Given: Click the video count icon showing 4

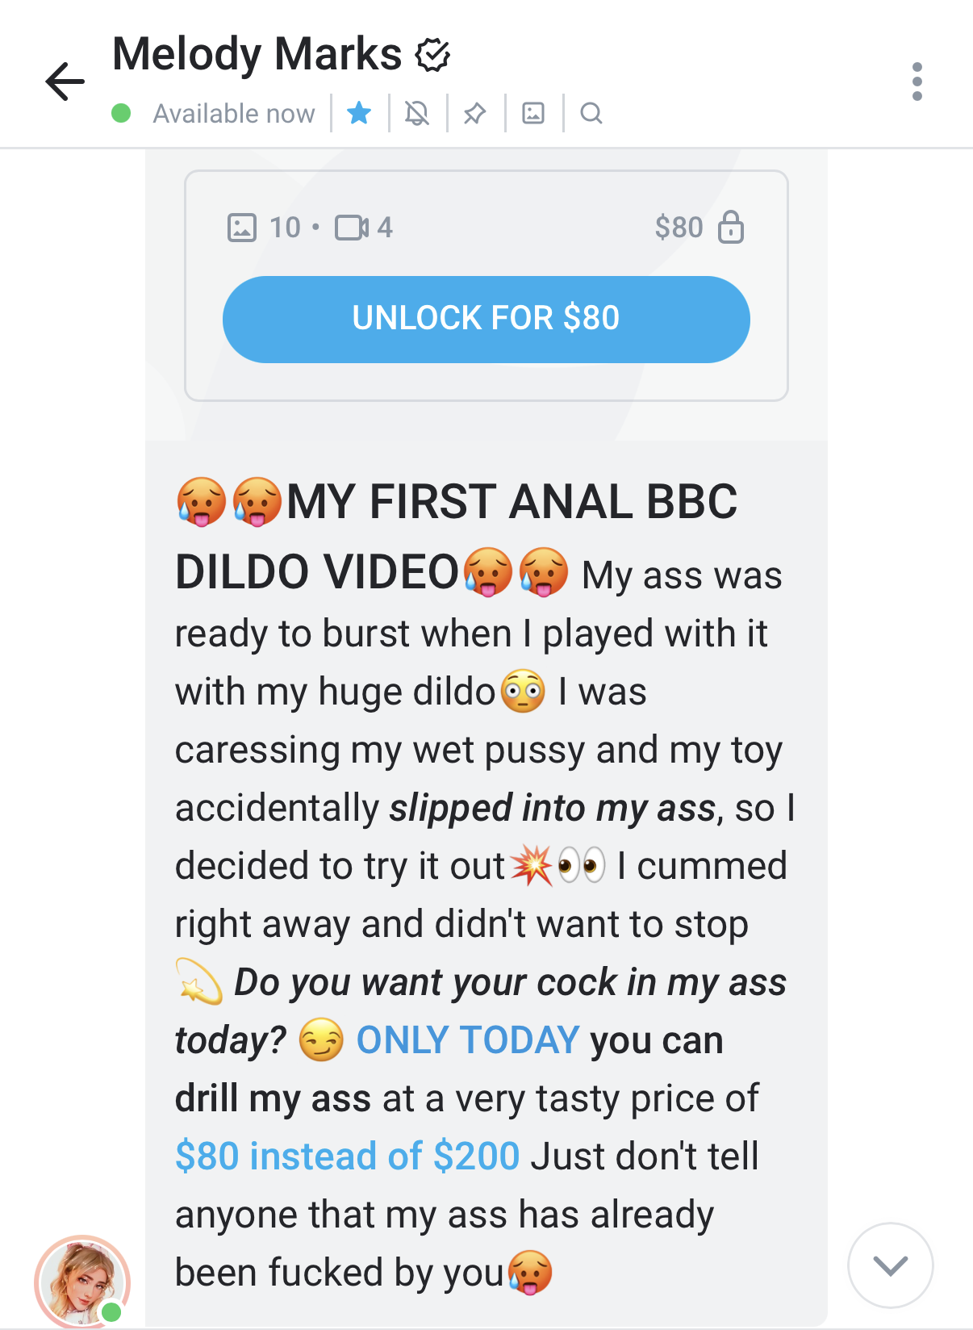Looking at the screenshot, I should point(352,228).
